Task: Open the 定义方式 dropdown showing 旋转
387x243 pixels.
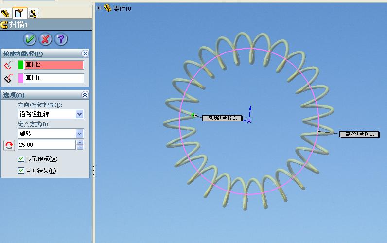Action: pos(79,134)
